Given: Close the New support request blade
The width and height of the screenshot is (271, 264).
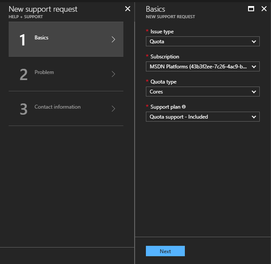Looking at the screenshot, I should click(127, 9).
